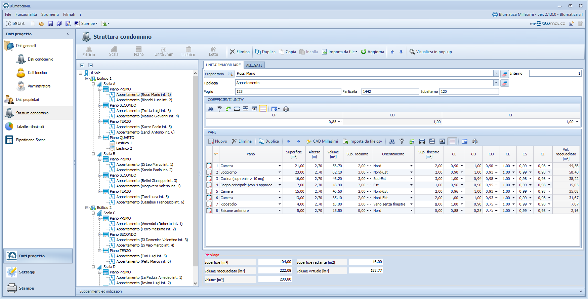This screenshot has width=588, height=299.
Task: Select the checkbox for Ripostiglio row
Action: pos(209,204)
